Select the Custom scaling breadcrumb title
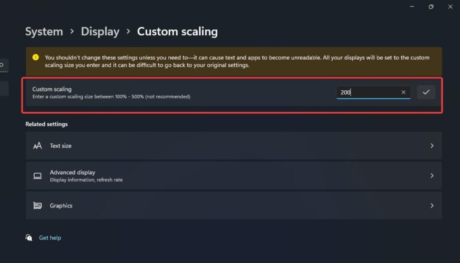The image size is (460, 263). click(177, 32)
